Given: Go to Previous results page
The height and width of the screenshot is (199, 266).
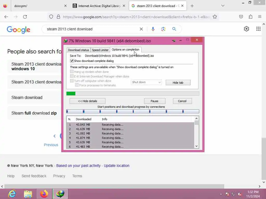Looking at the screenshot, I should 51,145.
